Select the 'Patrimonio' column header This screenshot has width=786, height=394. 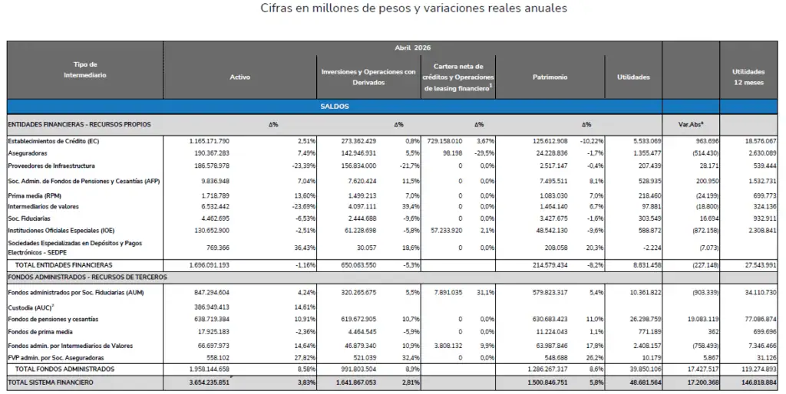[x=550, y=77]
